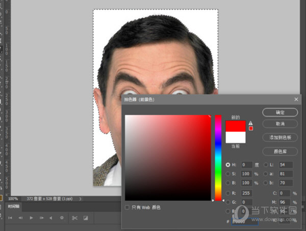Click the out-of-gamut warning triangle icon
The height and width of the screenshot is (231, 306).
coord(250,123)
